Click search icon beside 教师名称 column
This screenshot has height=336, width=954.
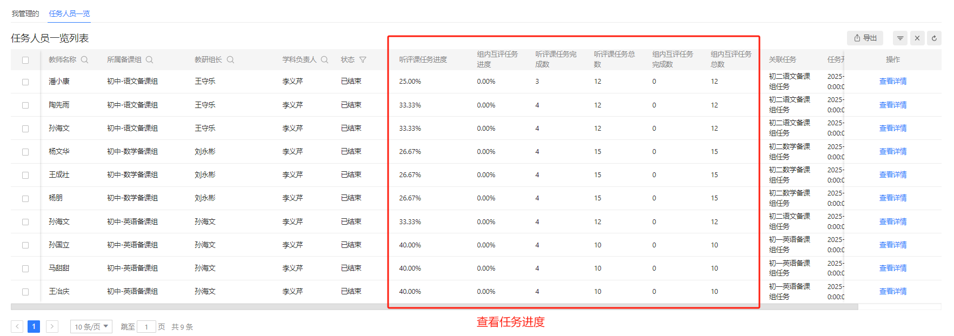click(x=84, y=60)
